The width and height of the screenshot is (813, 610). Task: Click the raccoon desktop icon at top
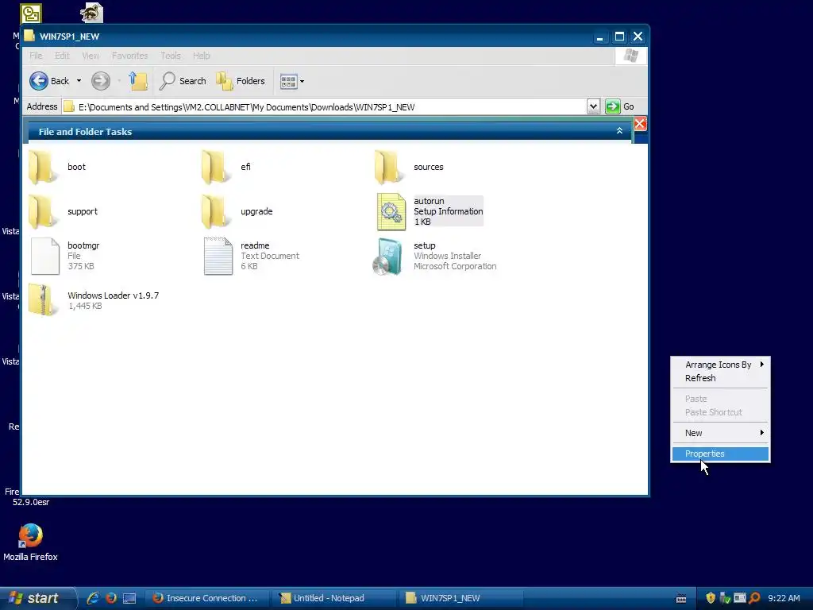coord(92,13)
